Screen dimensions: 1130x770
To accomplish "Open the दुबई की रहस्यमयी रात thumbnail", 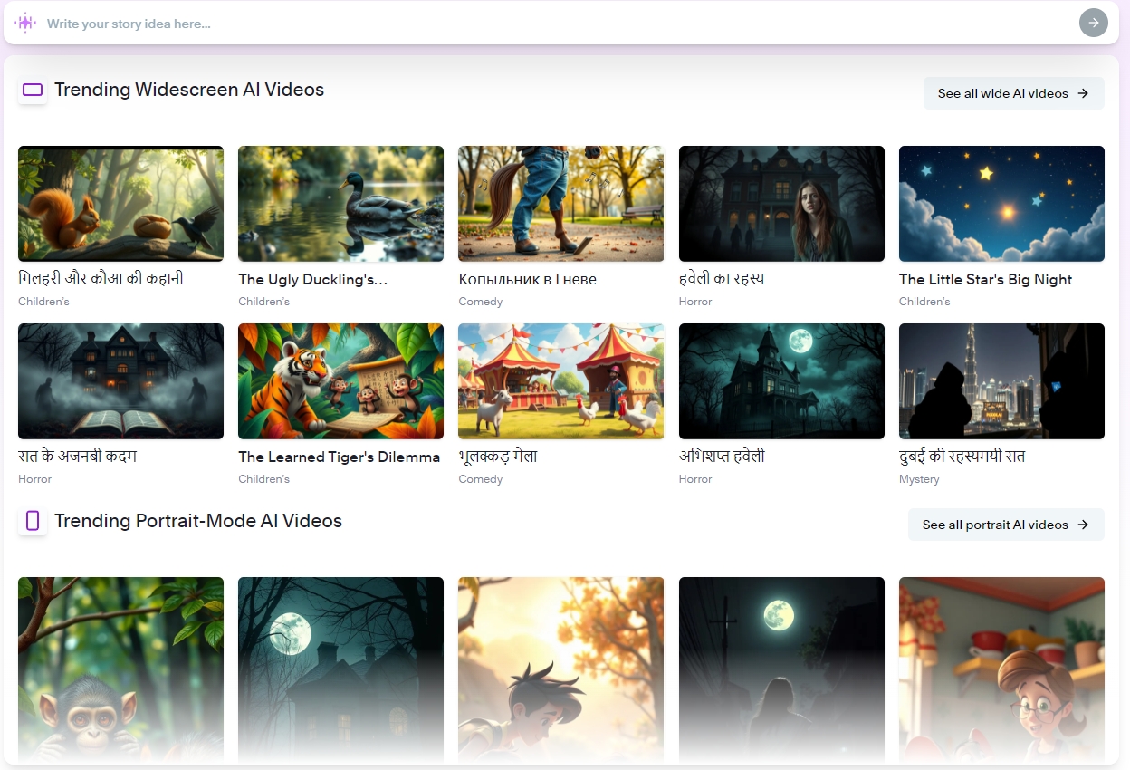I will (x=1001, y=381).
